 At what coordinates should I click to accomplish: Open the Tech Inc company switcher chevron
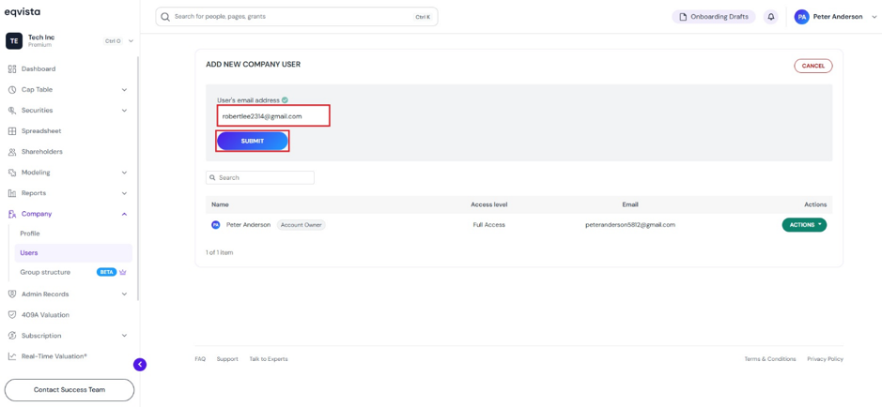click(x=131, y=41)
